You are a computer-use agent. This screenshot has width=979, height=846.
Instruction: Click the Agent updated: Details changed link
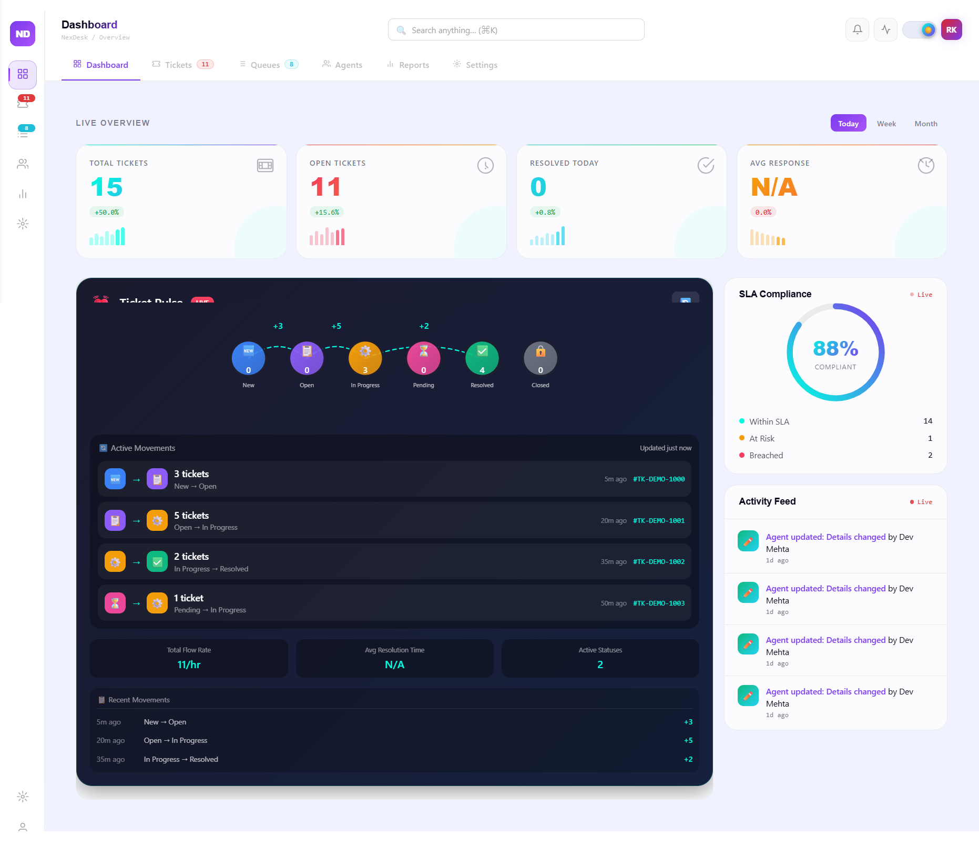[824, 537]
